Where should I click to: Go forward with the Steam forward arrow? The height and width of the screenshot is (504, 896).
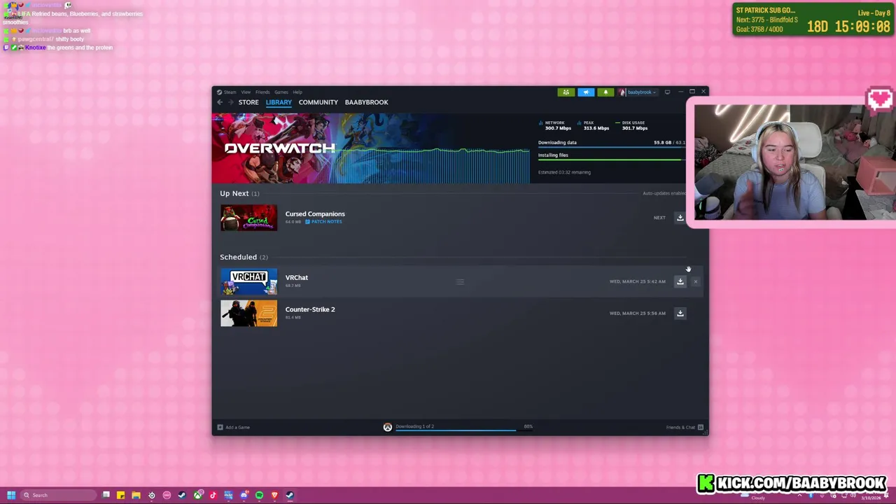[x=230, y=102]
